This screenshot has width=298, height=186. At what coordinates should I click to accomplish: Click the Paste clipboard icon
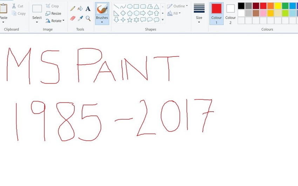click(4, 8)
